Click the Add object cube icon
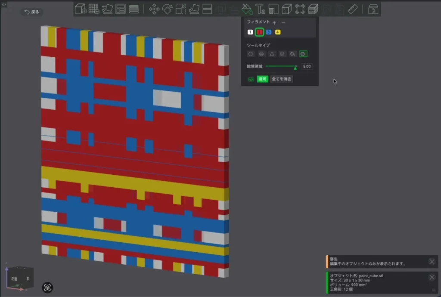Image resolution: width=441 pixels, height=297 pixels. 81,9
